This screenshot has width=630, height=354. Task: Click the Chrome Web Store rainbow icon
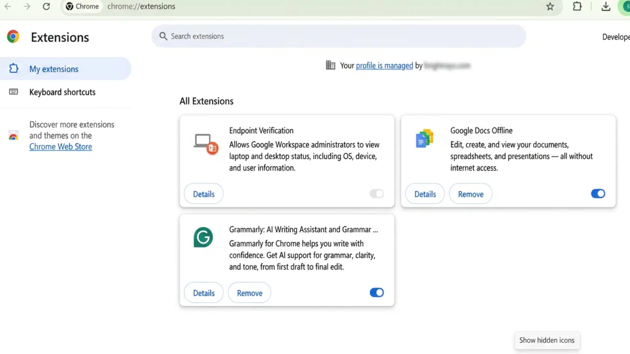point(13,135)
